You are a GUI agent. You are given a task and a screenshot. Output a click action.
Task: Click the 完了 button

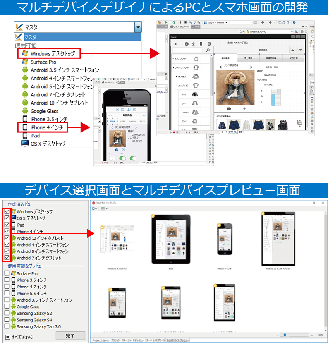pyautogui.click(x=70, y=336)
